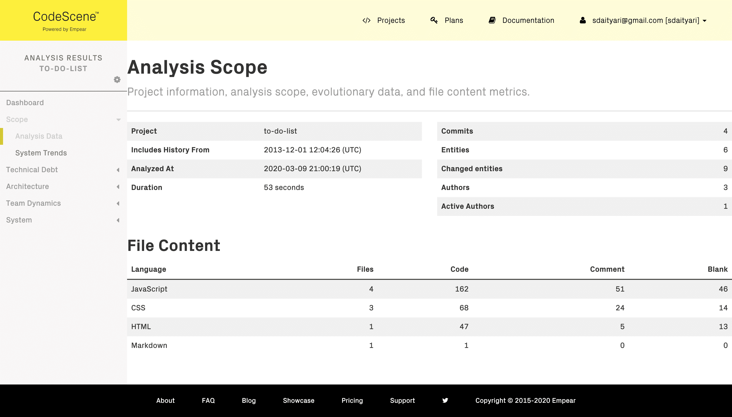Click the Pricing footer link

(x=352, y=400)
